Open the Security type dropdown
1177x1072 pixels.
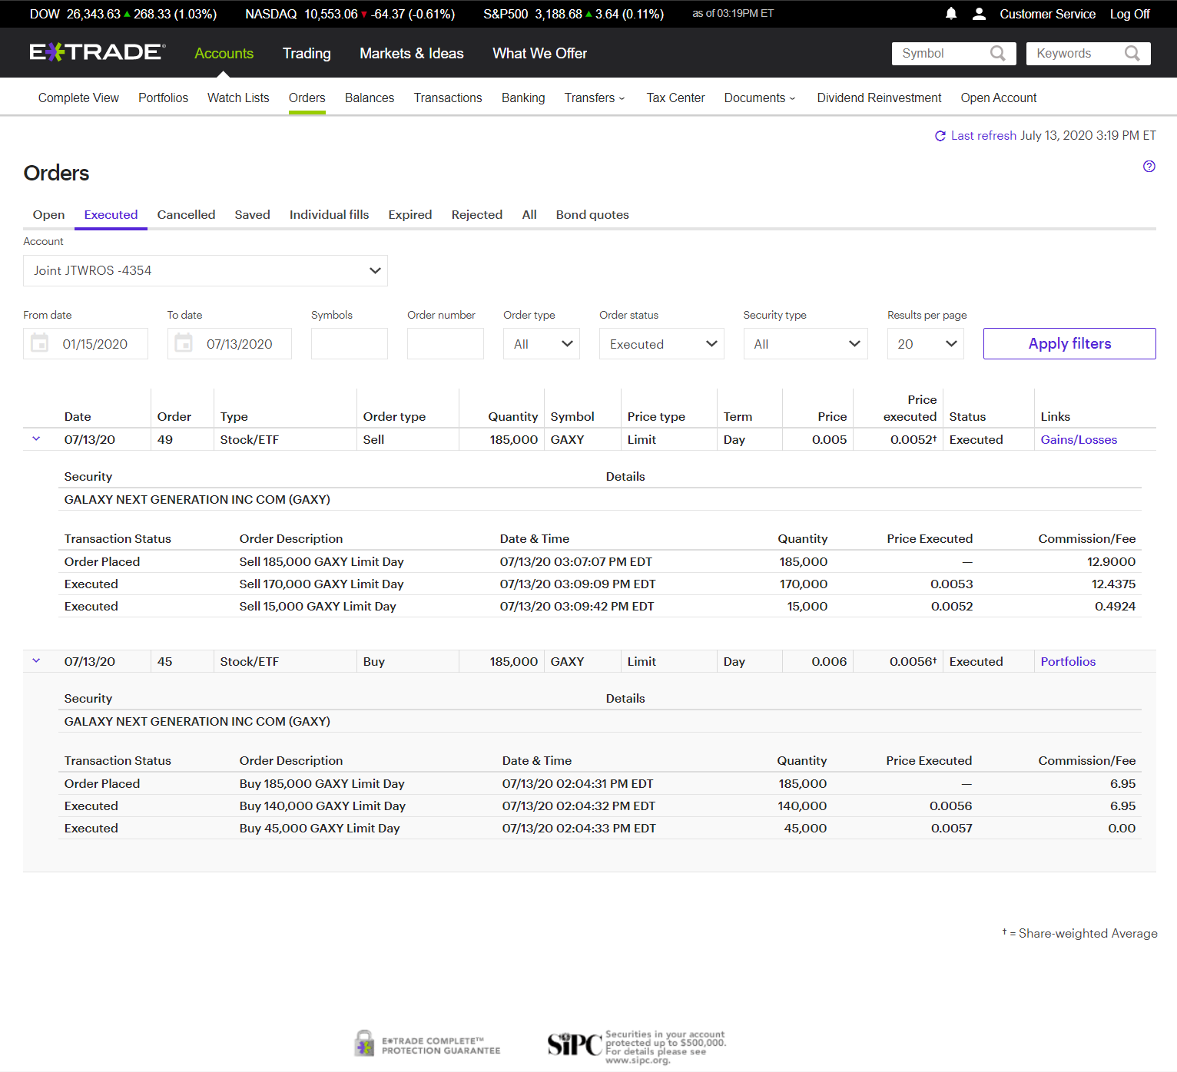(x=804, y=344)
